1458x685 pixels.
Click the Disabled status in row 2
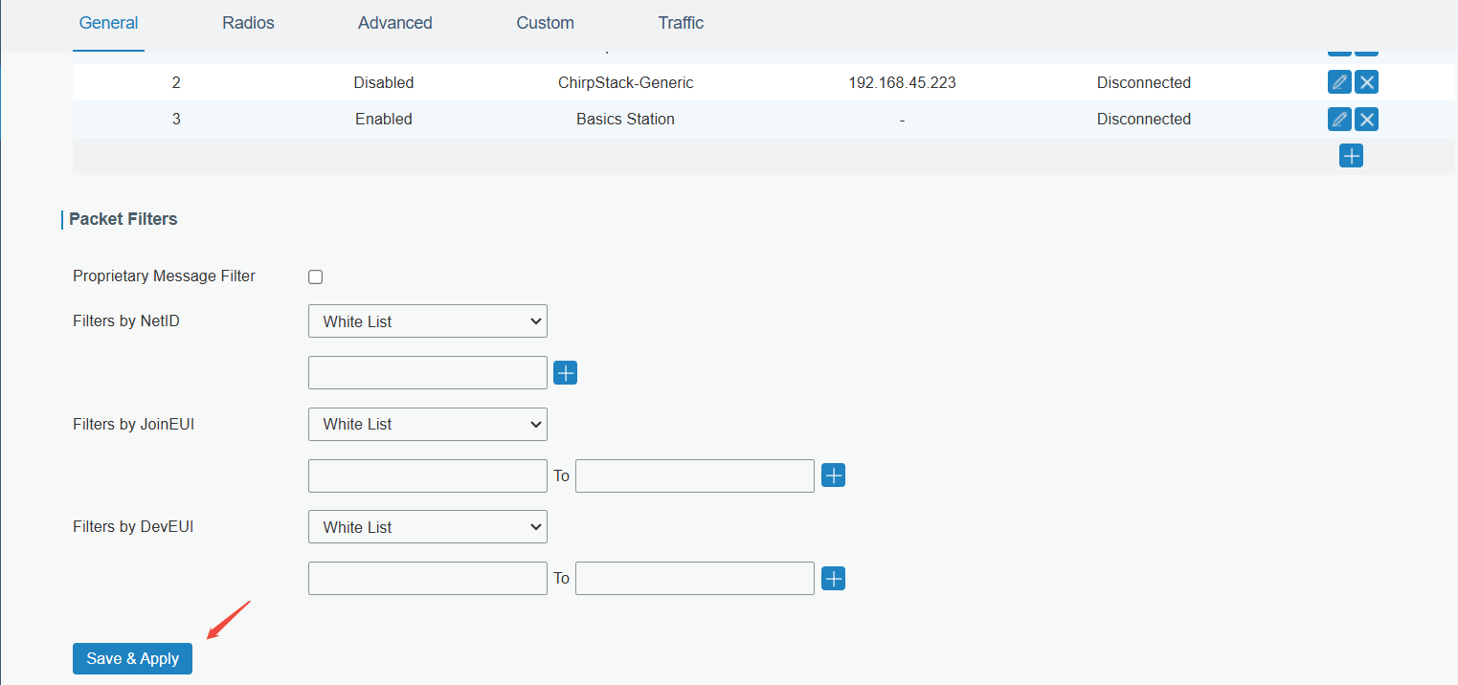click(x=384, y=83)
